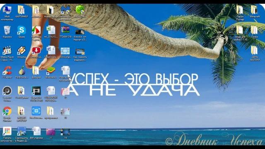Click the Winamp shortcut icon

(22, 50)
